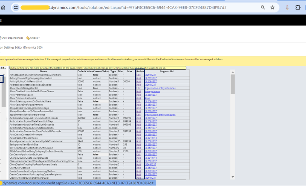
Task: Click Edit for CanCreateApplicationStubUser
Action: (x=138, y=155)
